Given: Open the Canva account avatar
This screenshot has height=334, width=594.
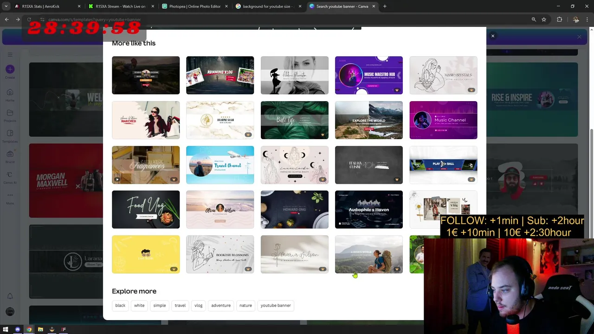Looking at the screenshot, I should [10, 312].
